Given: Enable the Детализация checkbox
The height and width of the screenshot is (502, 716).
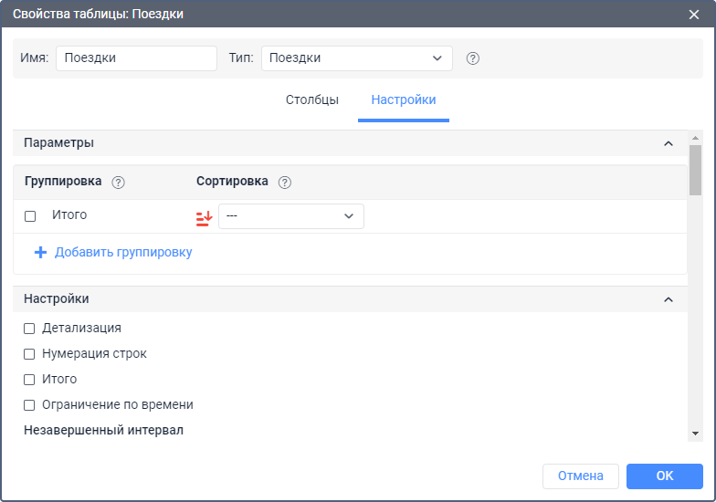Looking at the screenshot, I should [29, 328].
